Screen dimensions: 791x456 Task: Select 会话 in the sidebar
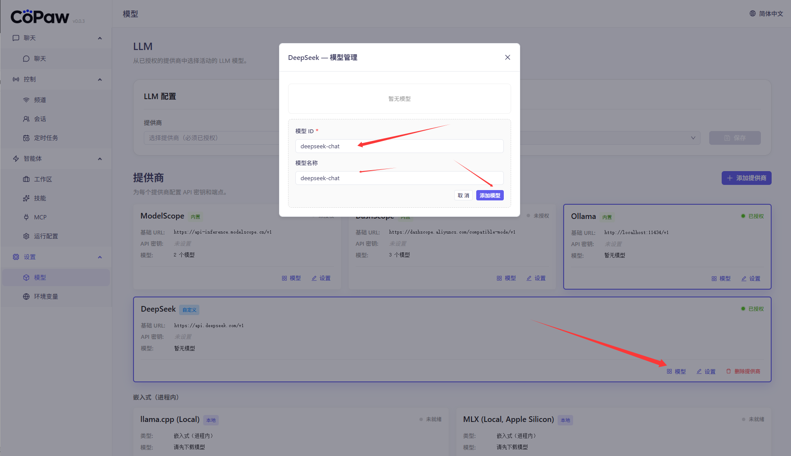tap(40, 119)
